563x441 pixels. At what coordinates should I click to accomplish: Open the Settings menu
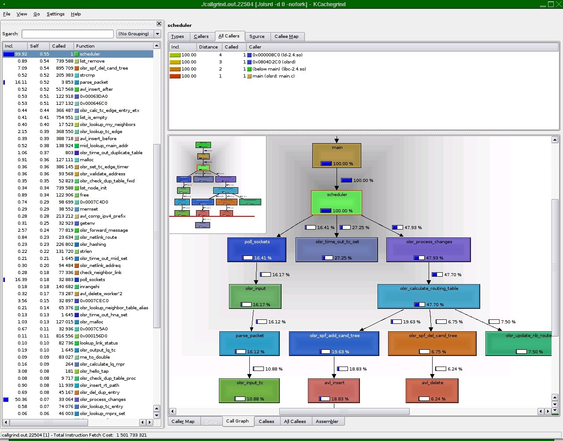(x=56, y=14)
